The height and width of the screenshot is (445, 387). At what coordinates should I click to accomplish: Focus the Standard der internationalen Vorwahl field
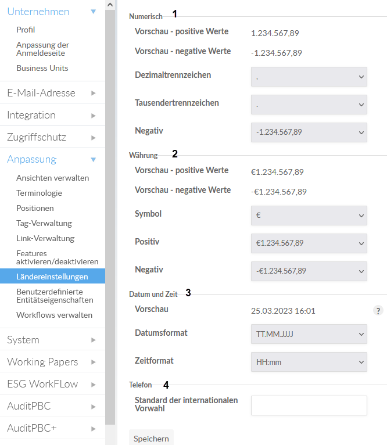309,405
